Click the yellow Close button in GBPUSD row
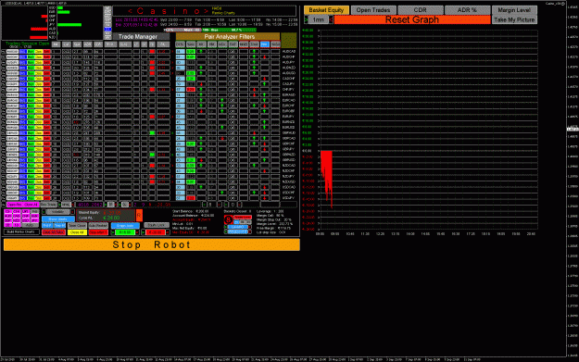Screen dimensions: 579x362 38,160
